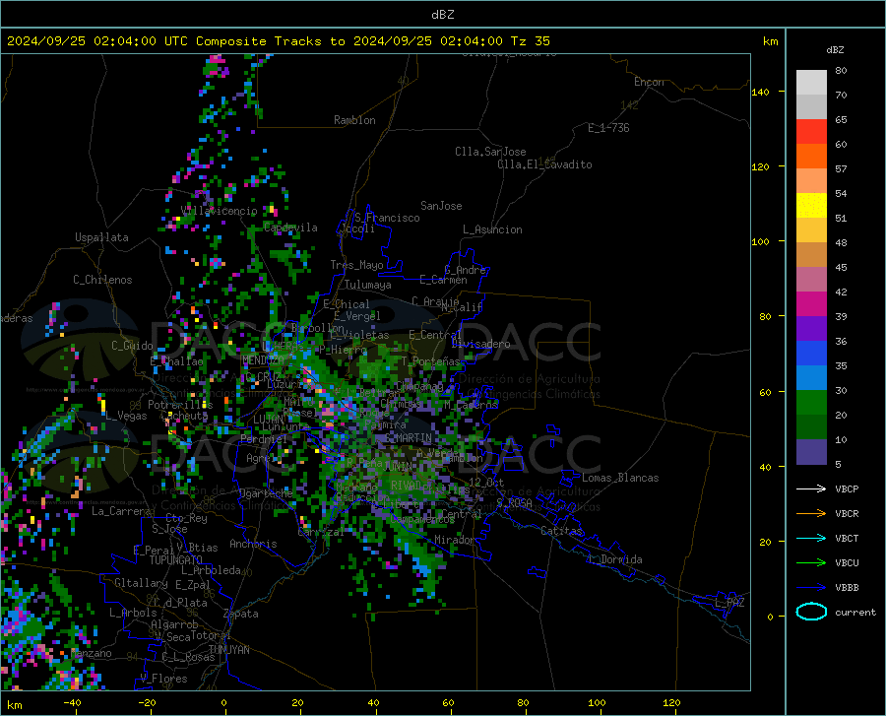Screen dimensions: 886x716
Task: Select the slate purple 5-10 dBZ swatch
Action: [811, 452]
